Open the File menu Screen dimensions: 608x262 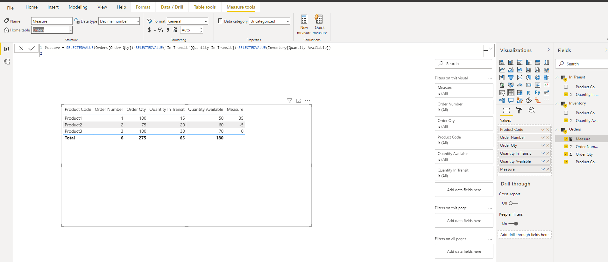11,8
